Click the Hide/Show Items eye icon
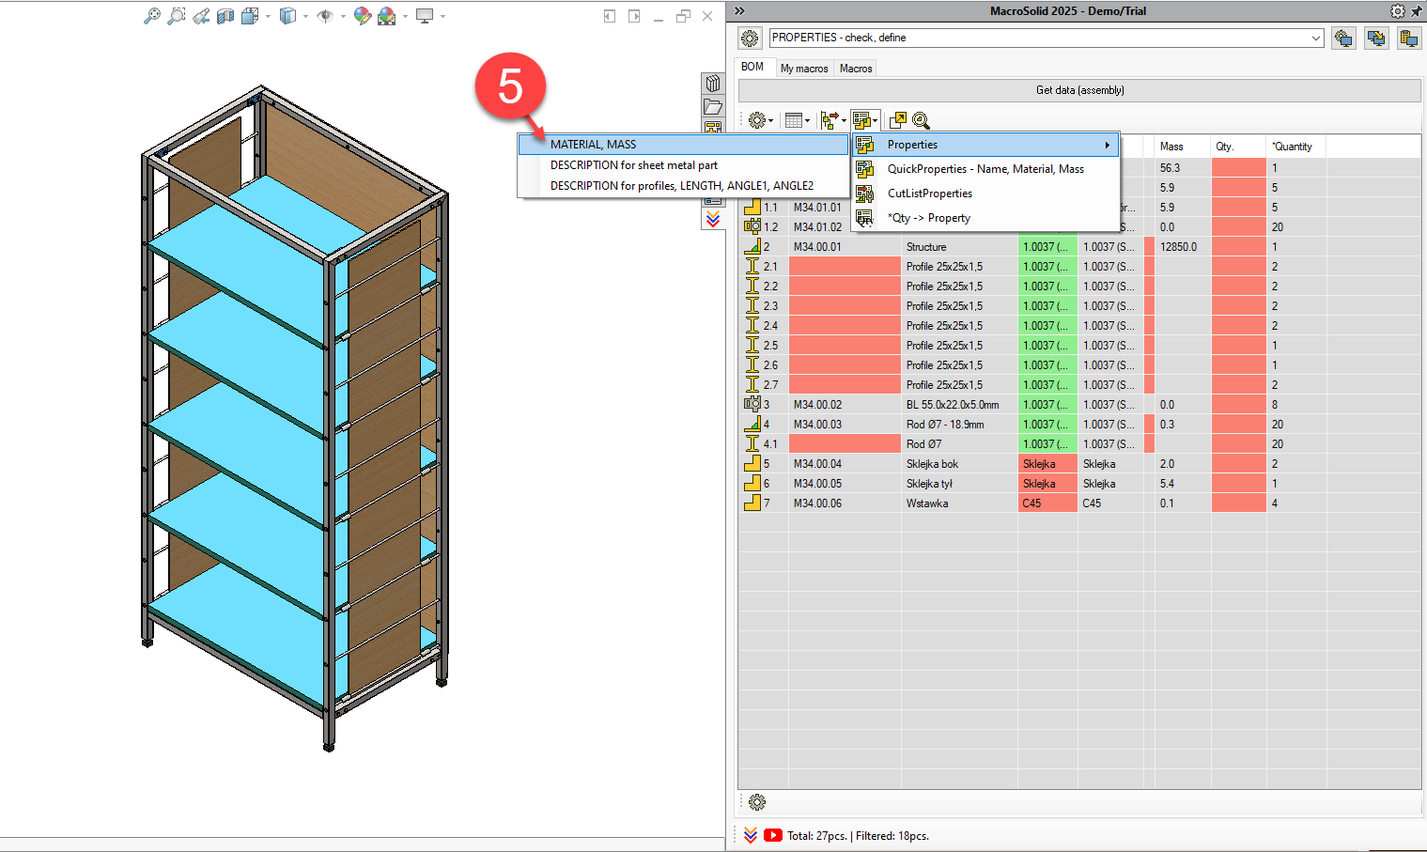Viewport: 1427px width, 852px height. coord(325,16)
